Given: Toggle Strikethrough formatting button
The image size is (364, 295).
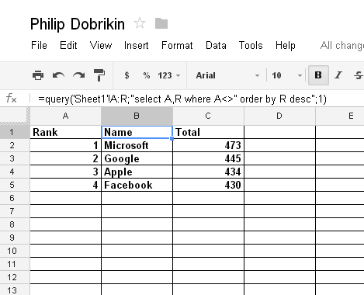Looking at the screenshot, I should point(359,75).
